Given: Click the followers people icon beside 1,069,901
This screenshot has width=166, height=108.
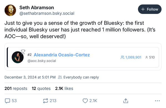Looking at the screenshot, I should [x=122, y=57].
